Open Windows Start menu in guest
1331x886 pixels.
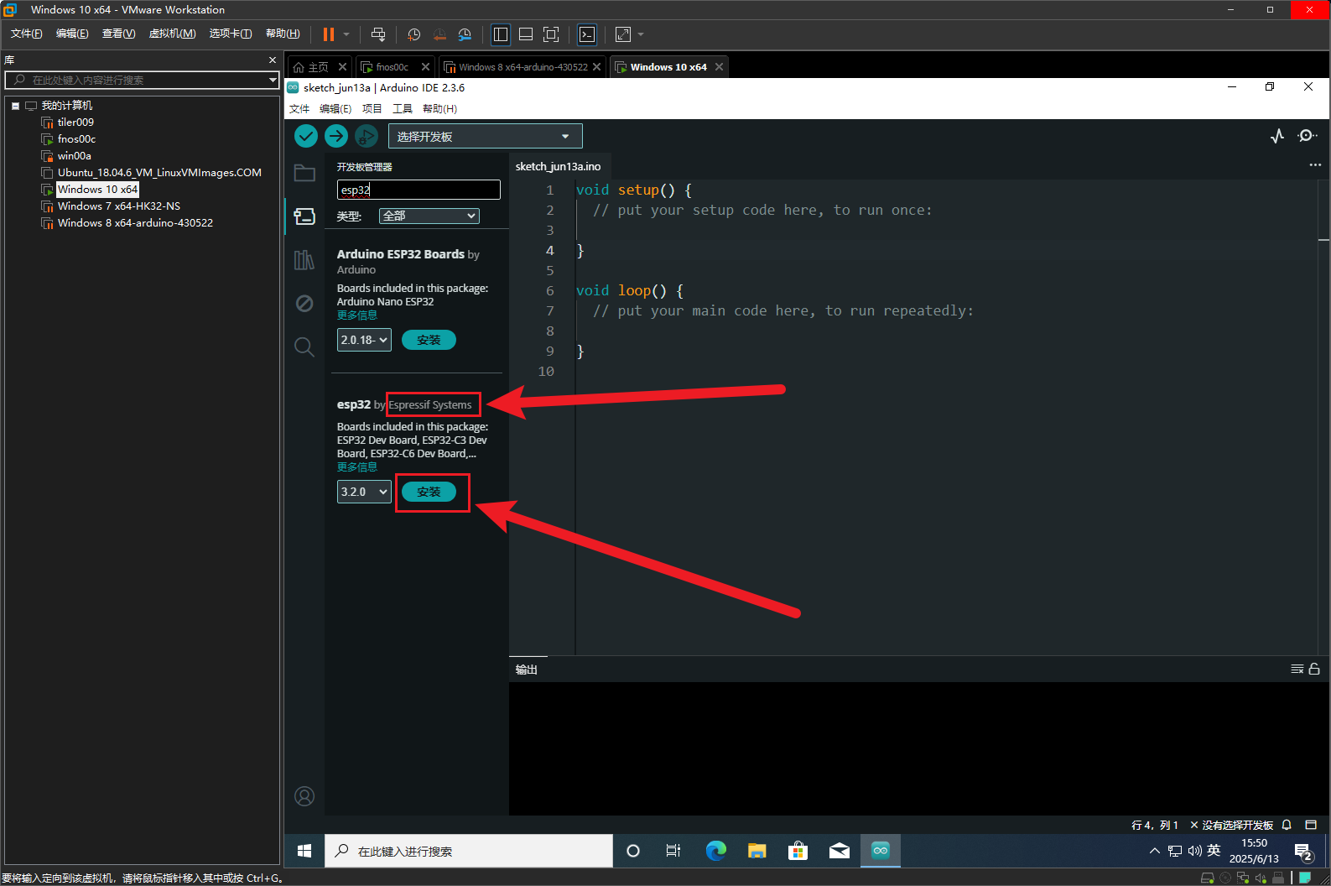click(304, 851)
